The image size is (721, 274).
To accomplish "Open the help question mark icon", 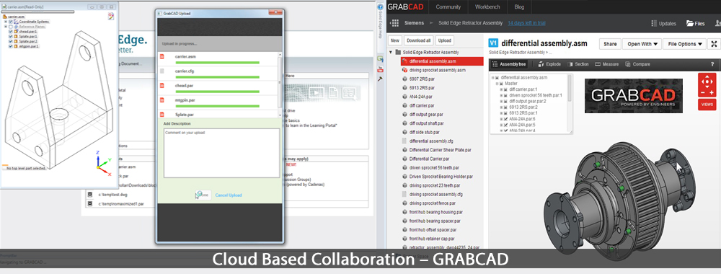I will [x=713, y=64].
